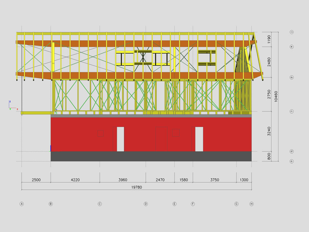Click the dark gray foundation strip
The width and height of the screenshot is (309, 232).
[x=151, y=156]
